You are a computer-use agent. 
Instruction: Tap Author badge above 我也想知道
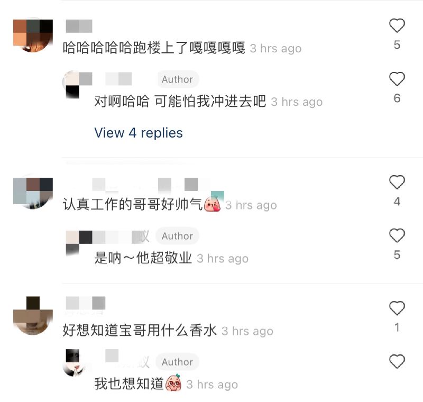177,362
